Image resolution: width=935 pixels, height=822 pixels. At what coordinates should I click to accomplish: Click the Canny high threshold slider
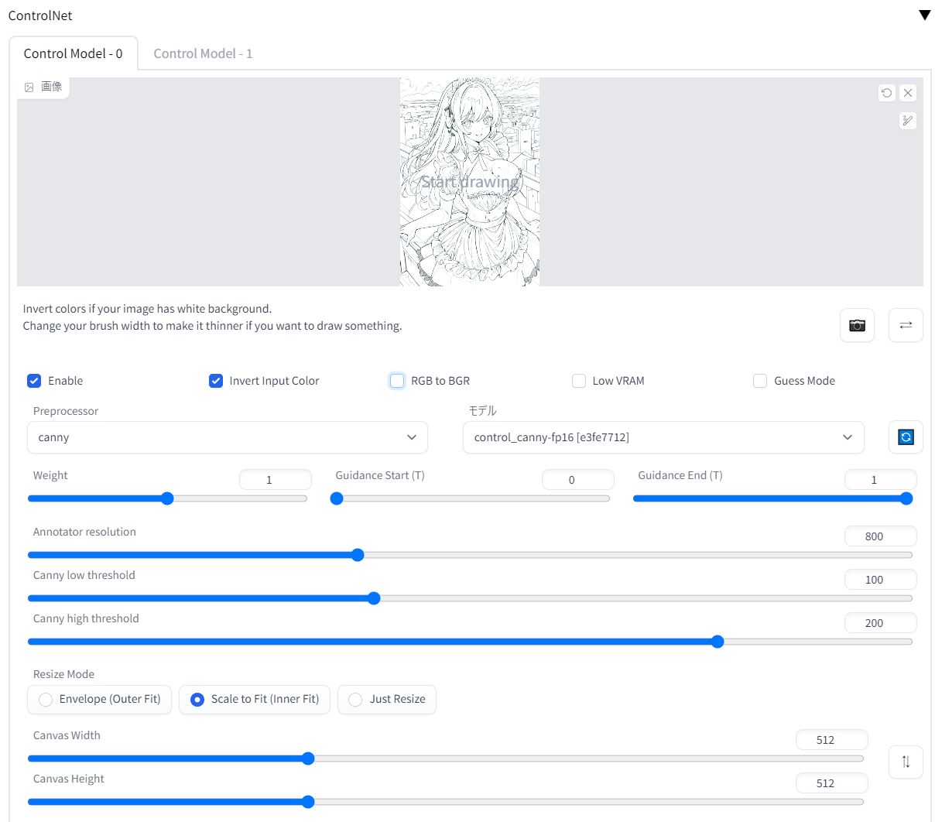(470, 642)
